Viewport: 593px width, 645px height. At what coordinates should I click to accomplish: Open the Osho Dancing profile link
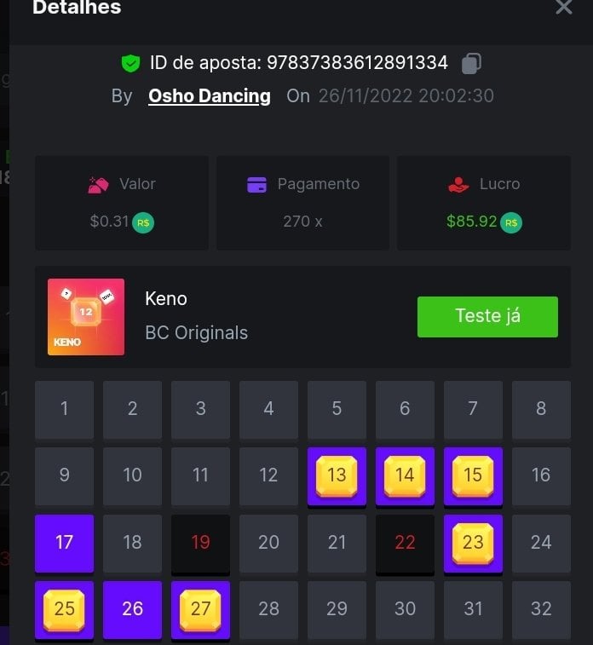coord(210,96)
